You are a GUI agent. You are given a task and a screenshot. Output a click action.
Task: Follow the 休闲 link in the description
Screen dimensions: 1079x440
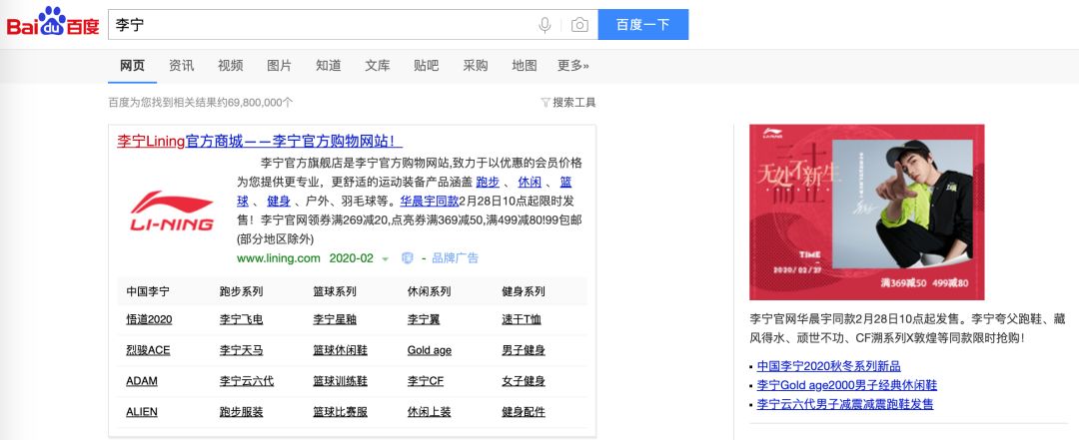click(530, 183)
